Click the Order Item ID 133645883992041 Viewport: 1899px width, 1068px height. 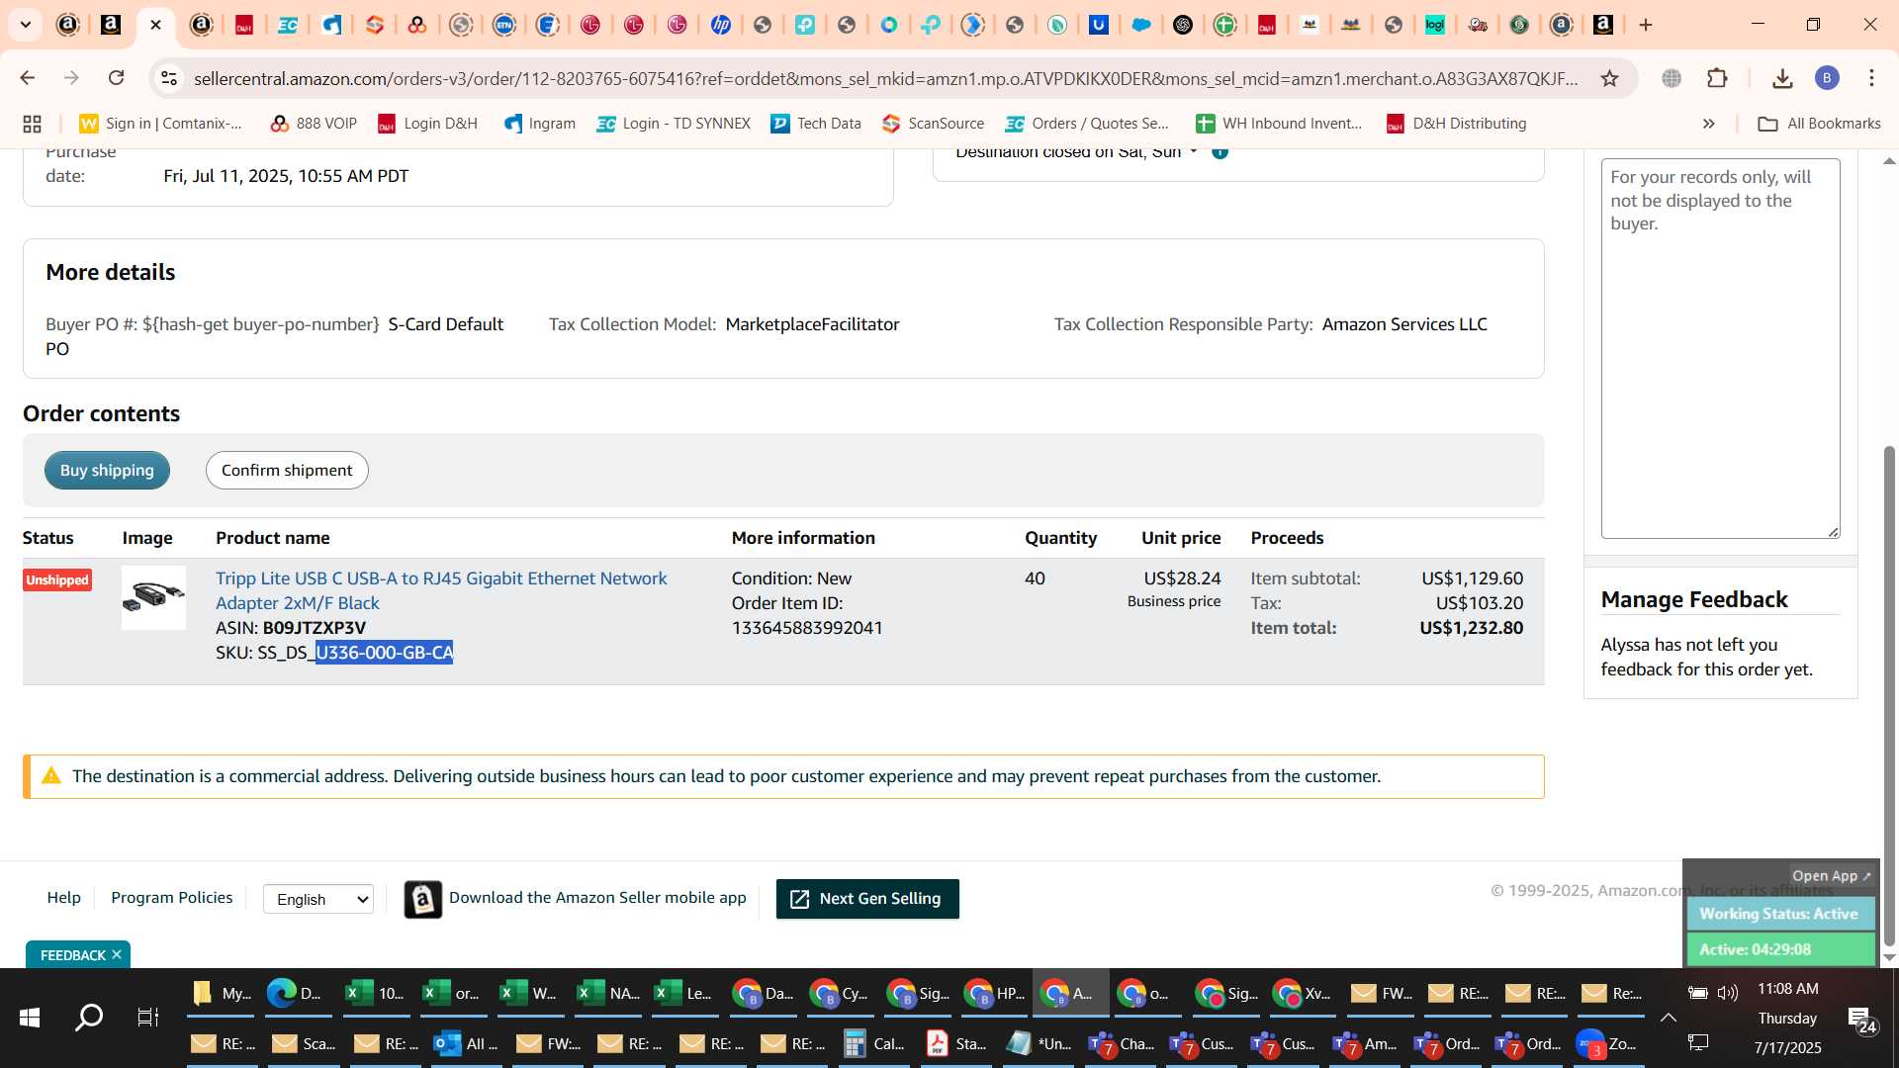pyautogui.click(x=807, y=628)
